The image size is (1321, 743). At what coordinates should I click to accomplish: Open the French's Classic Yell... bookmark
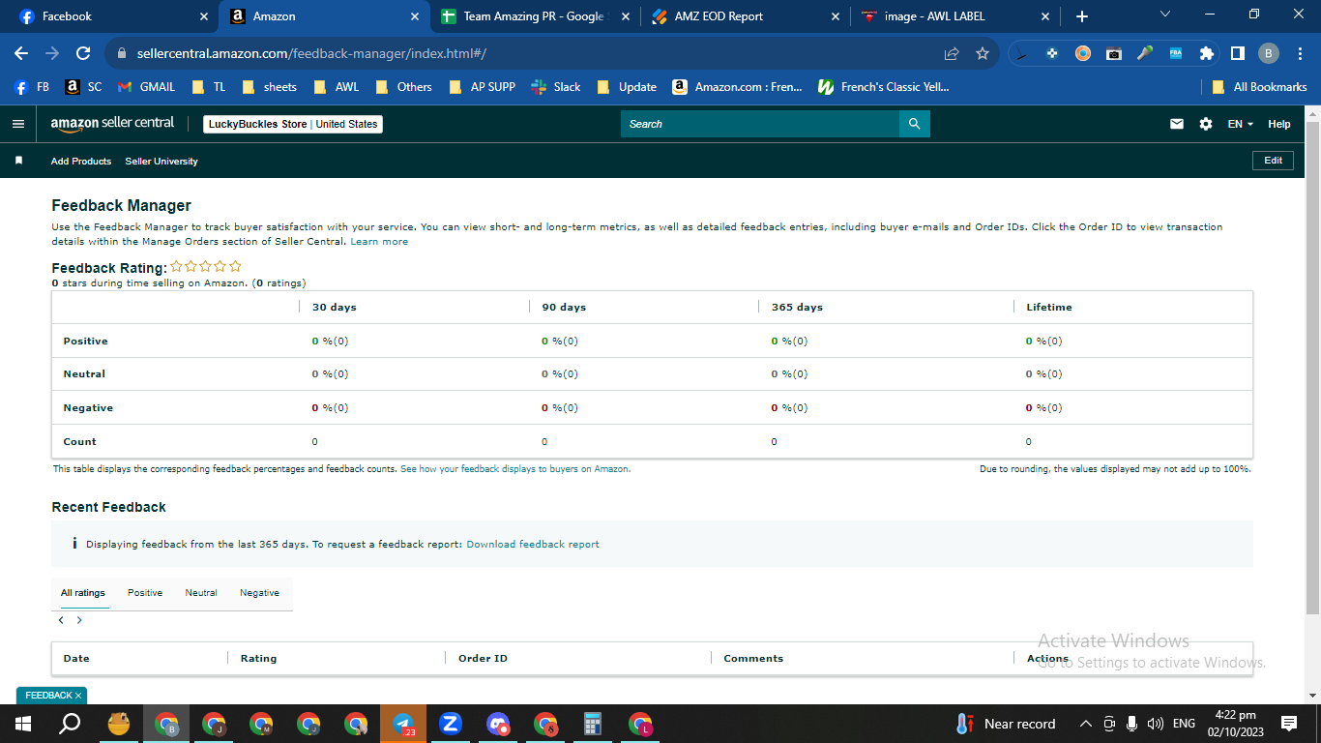884,87
